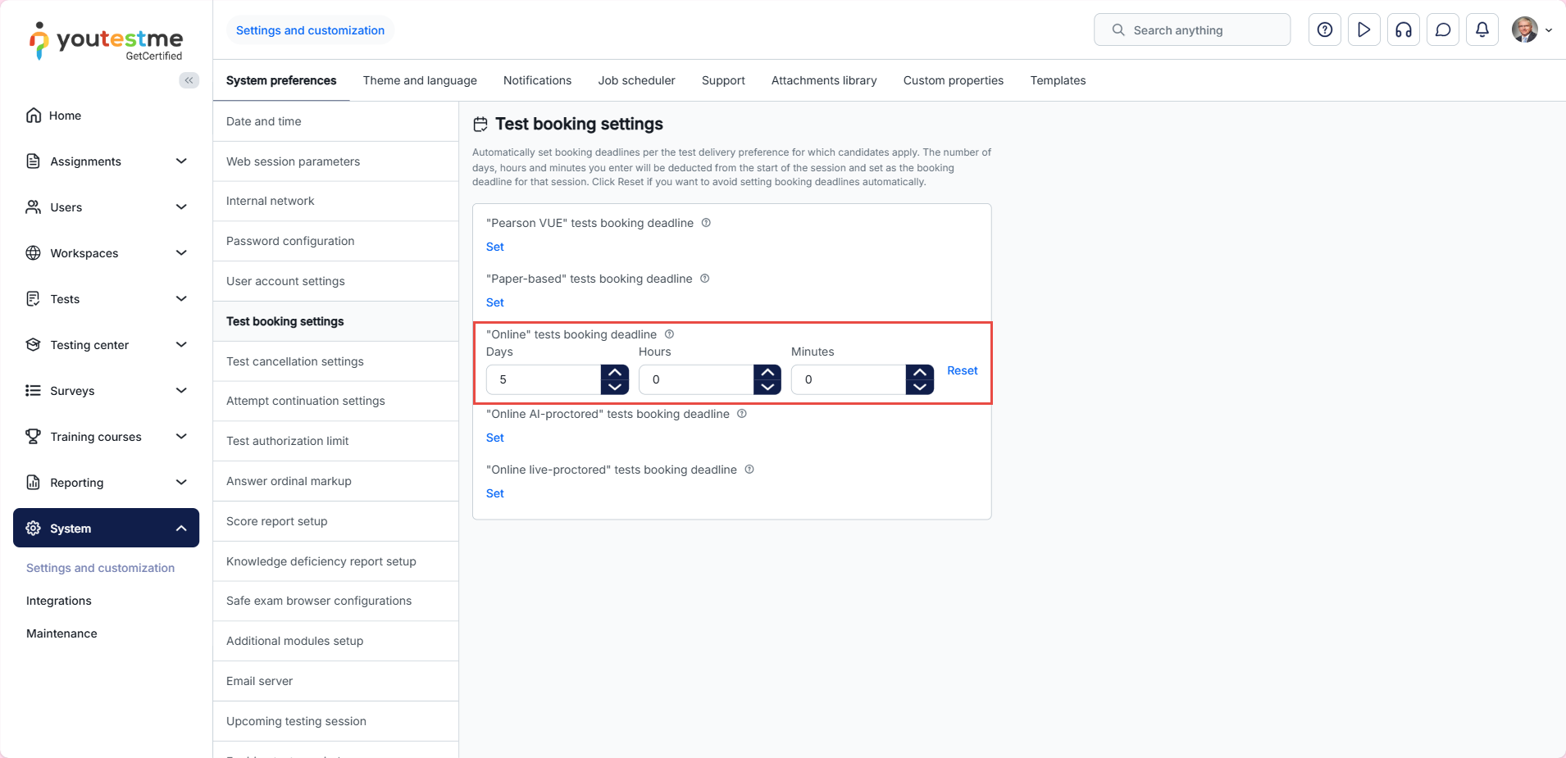Click info icon next to Pearson VUE deadline
This screenshot has width=1566, height=758.
pyautogui.click(x=706, y=223)
